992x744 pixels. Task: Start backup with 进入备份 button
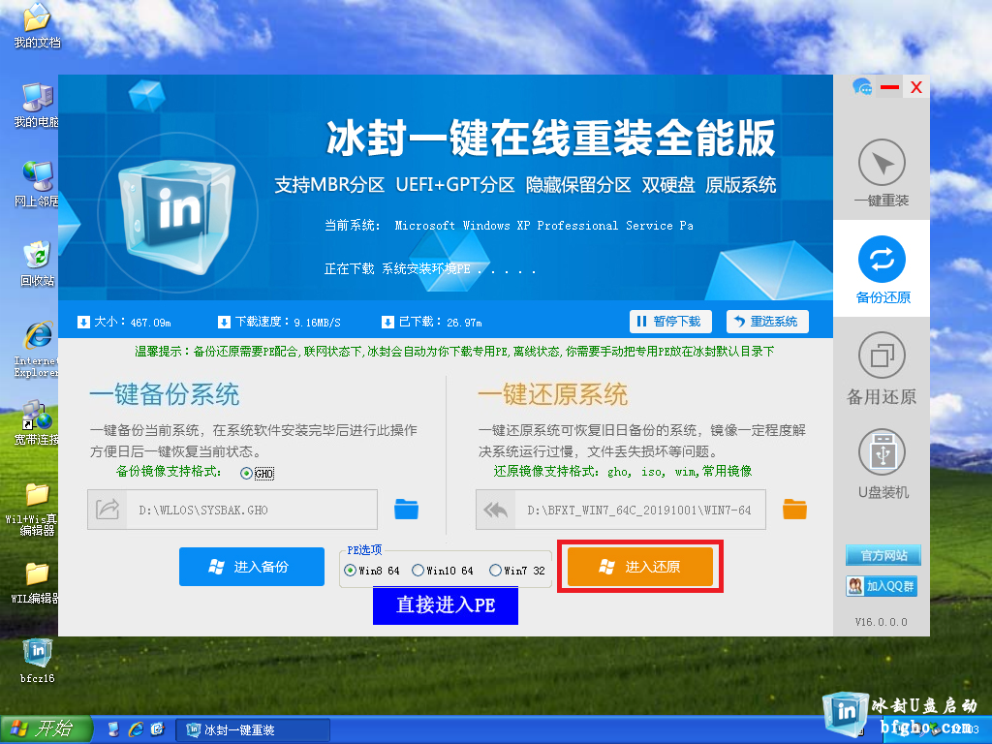click(252, 566)
